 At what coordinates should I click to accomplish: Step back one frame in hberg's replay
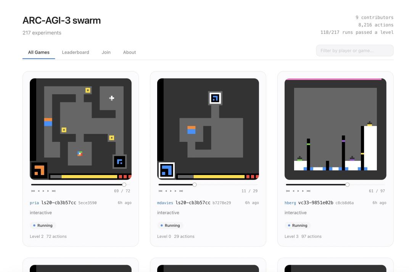pyautogui.click(x=293, y=191)
